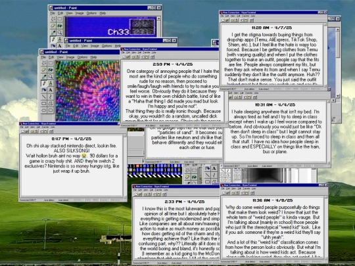The image size is (355, 266).
Task: Open the Image menu in middle Paint window
Action: pos(95,46)
